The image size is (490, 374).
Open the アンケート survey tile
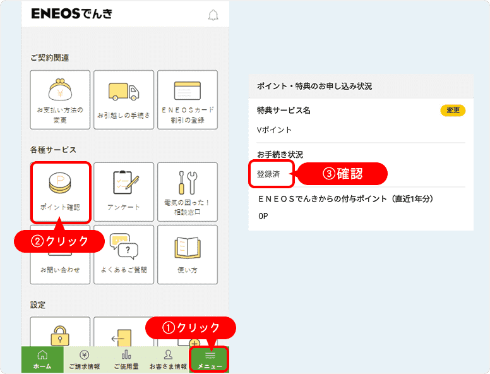(x=124, y=191)
